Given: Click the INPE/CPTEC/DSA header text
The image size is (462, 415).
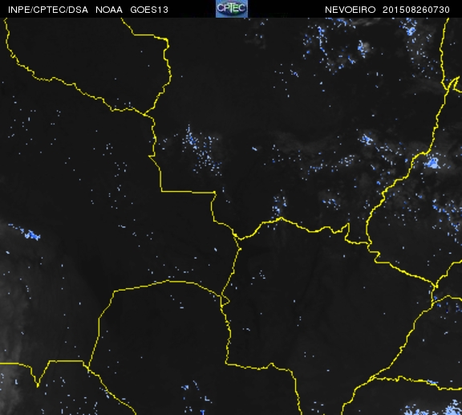Looking at the screenshot, I should pos(48,10).
